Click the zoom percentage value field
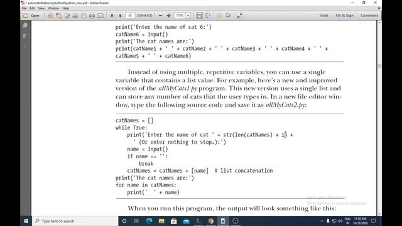The width and height of the screenshot is (402, 226). pos(180,16)
